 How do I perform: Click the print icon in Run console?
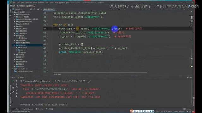click(x=17, y=93)
